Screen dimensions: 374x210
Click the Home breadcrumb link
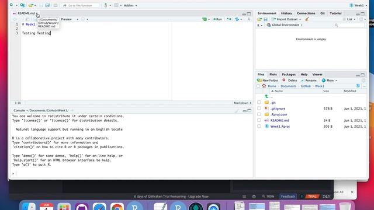coord(272,86)
